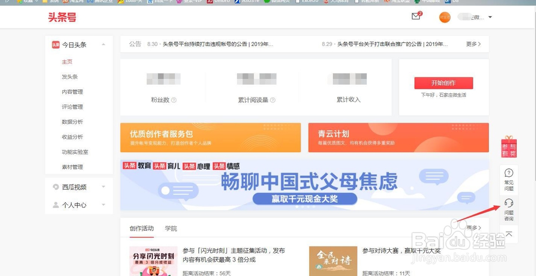Collapse the 今日头条 sidebar section

pyautogui.click(x=103, y=44)
